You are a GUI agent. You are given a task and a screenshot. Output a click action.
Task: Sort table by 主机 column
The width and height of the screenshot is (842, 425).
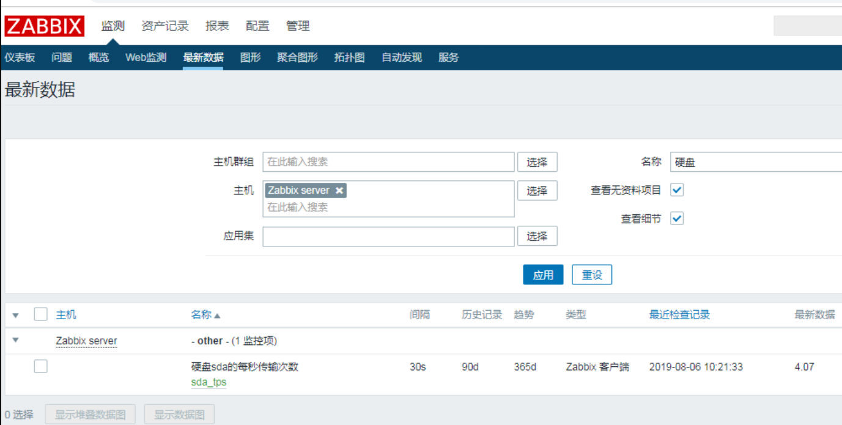[66, 315]
